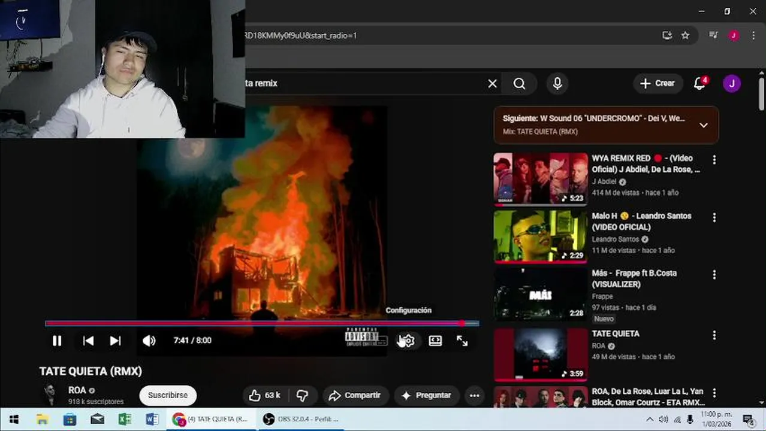Image resolution: width=766 pixels, height=431 pixels.
Task: Open YouTube notifications bell
Action: (699, 83)
